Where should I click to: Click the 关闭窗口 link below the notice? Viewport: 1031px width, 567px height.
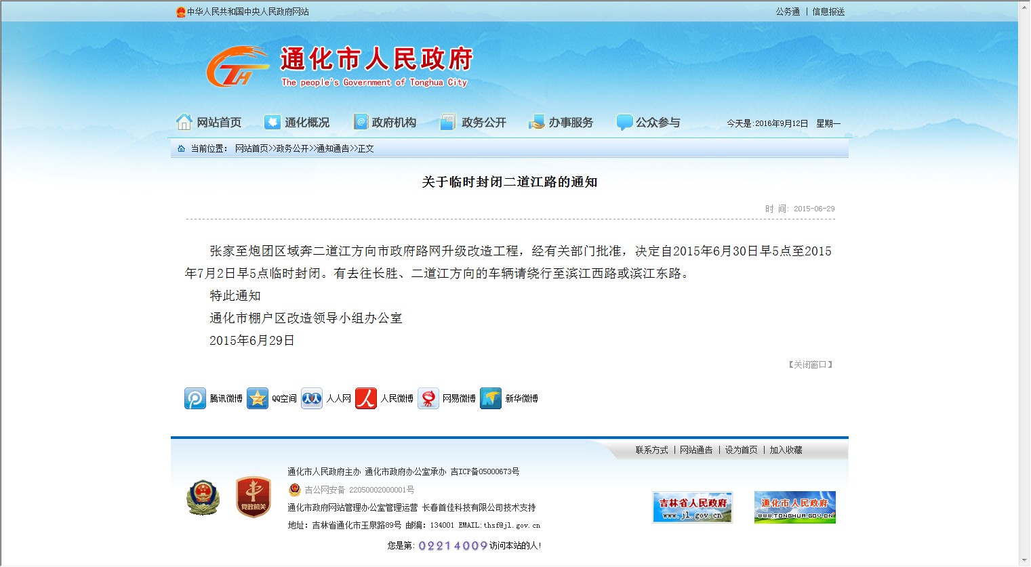pyautogui.click(x=810, y=364)
